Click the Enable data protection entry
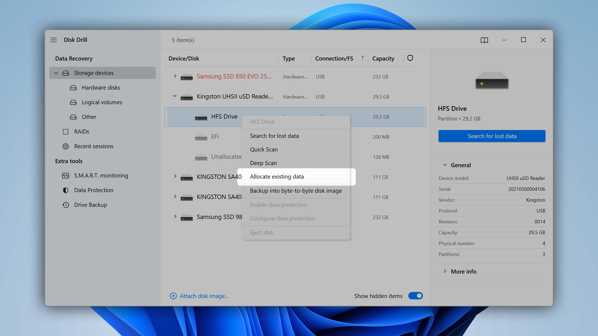 tap(296, 205)
